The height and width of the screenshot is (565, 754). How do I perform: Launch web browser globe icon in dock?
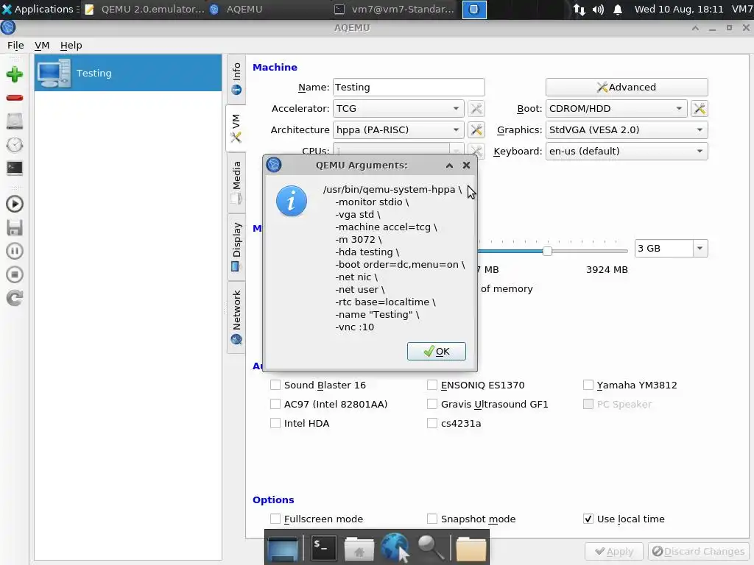click(395, 547)
